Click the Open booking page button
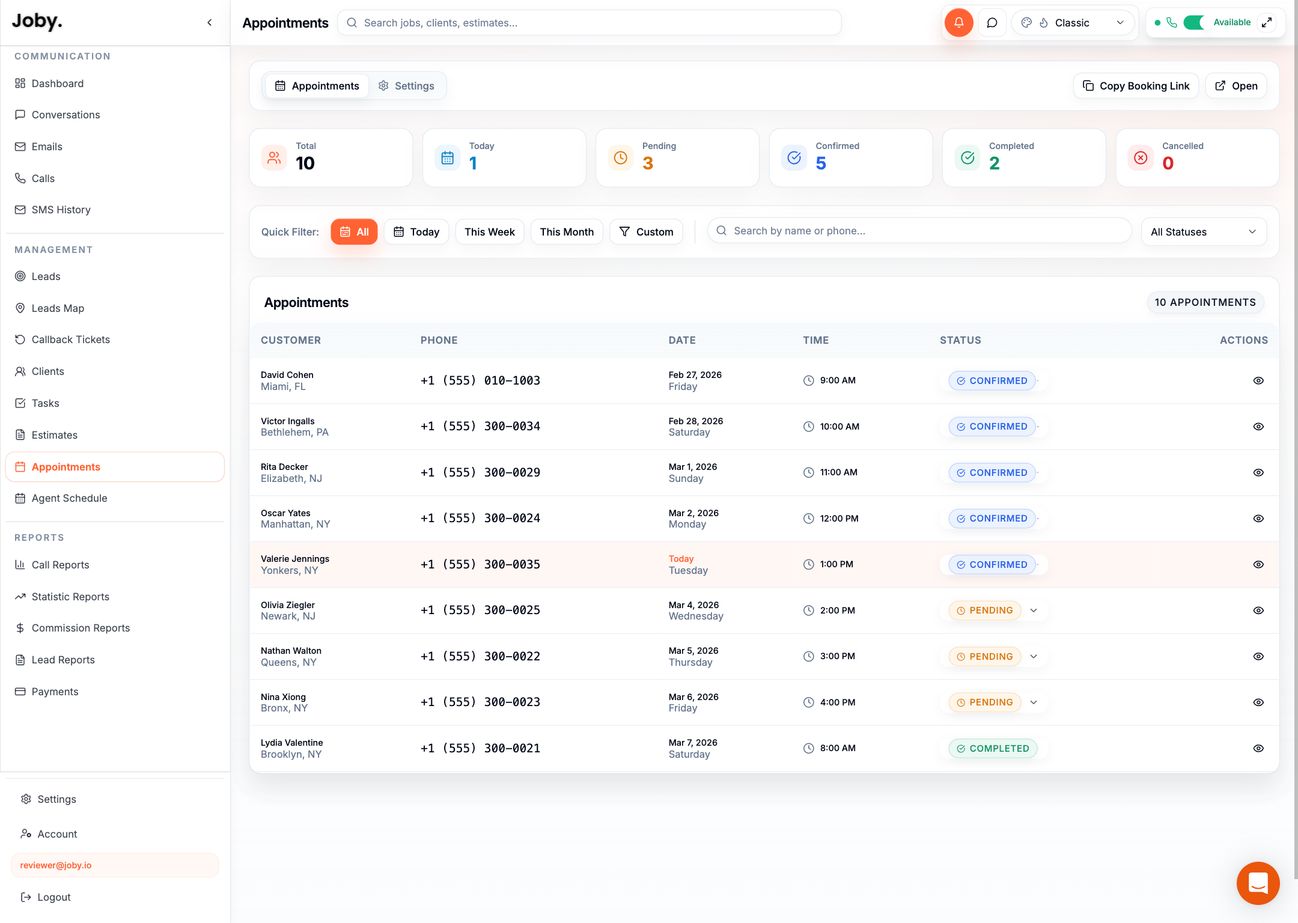Viewport: 1298px width, 923px height. (x=1236, y=86)
